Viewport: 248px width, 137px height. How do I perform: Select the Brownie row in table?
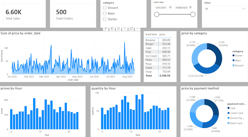point(158,40)
